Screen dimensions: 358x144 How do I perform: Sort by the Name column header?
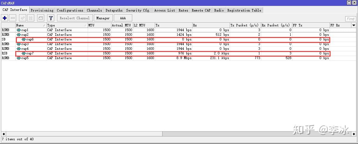point(31,25)
